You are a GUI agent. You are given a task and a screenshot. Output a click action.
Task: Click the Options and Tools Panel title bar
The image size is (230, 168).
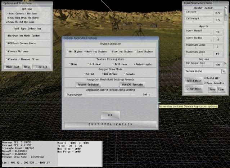(27, 3)
